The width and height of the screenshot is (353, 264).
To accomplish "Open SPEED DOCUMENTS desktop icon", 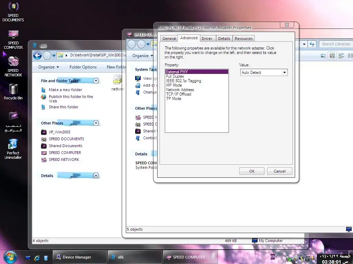I will click(13, 12).
